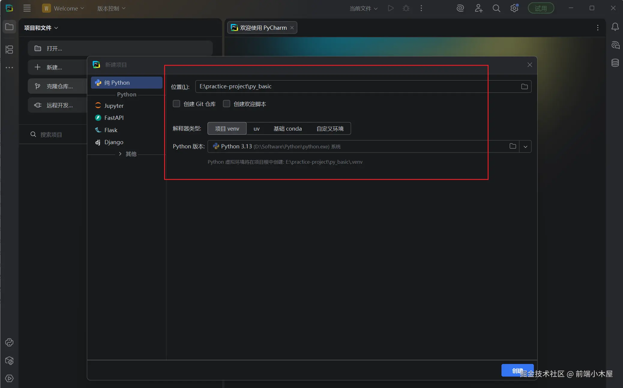This screenshot has width=623, height=388.
Task: Enable the 创建 Git 仓库 checkbox
Action: 176,104
